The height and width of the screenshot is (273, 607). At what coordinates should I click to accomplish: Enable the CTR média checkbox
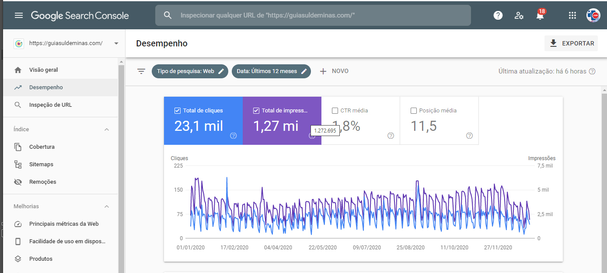335,111
